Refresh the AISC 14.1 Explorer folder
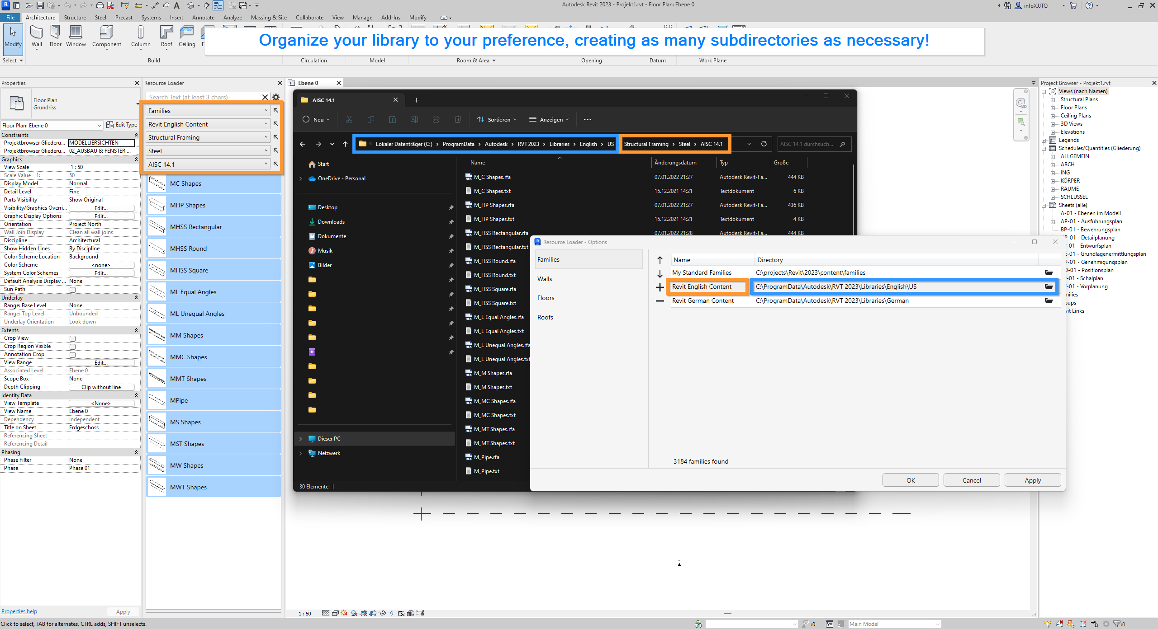1158x629 pixels. (764, 144)
